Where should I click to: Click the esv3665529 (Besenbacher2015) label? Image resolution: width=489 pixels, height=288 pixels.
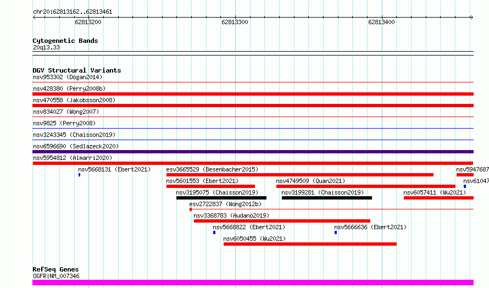213,169
